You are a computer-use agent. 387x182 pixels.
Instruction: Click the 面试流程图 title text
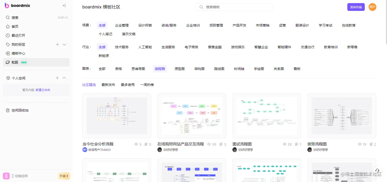[242, 144]
